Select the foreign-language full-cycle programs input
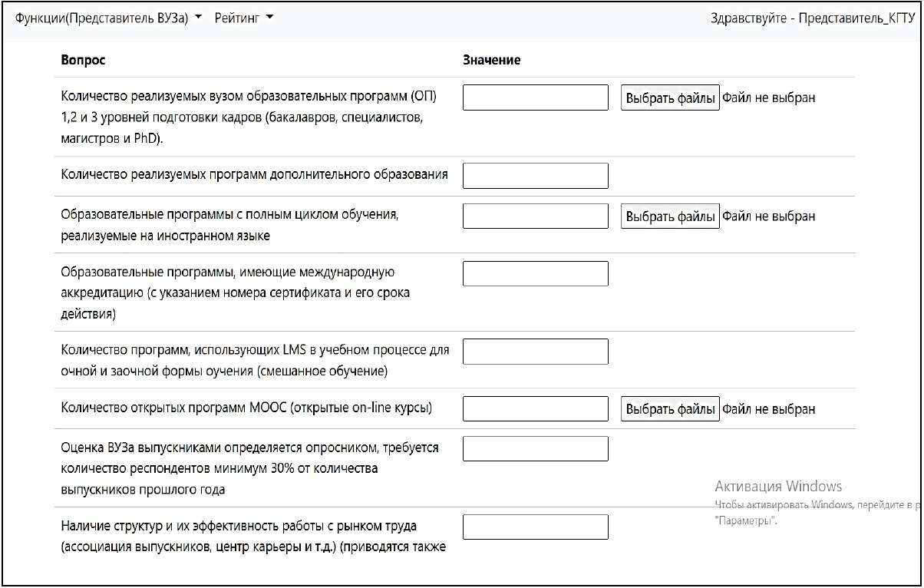 tap(536, 216)
